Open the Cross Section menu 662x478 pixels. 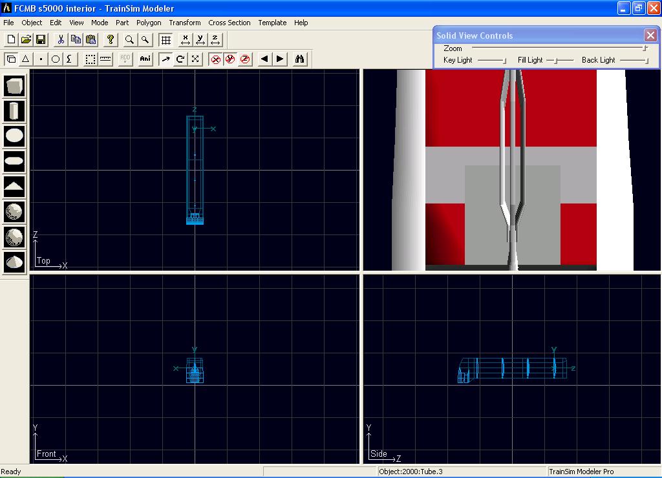[229, 23]
